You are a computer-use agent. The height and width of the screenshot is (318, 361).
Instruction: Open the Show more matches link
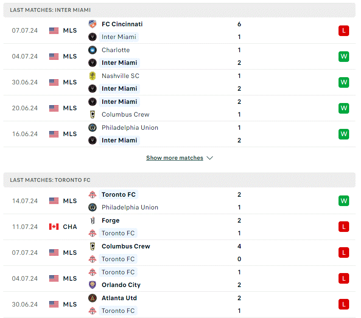click(x=174, y=158)
